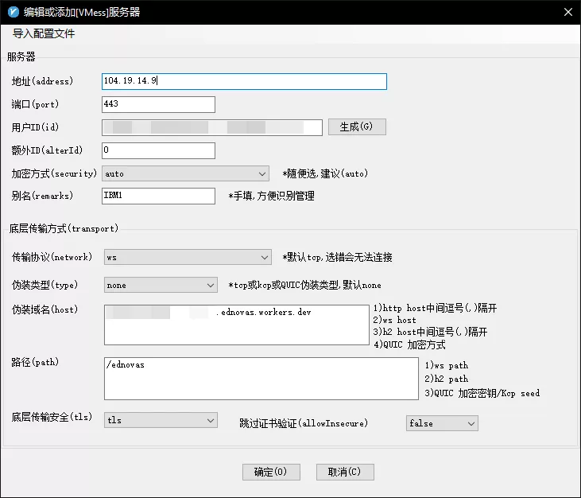
Task: Click the 端口(port) label
Action: (35, 104)
